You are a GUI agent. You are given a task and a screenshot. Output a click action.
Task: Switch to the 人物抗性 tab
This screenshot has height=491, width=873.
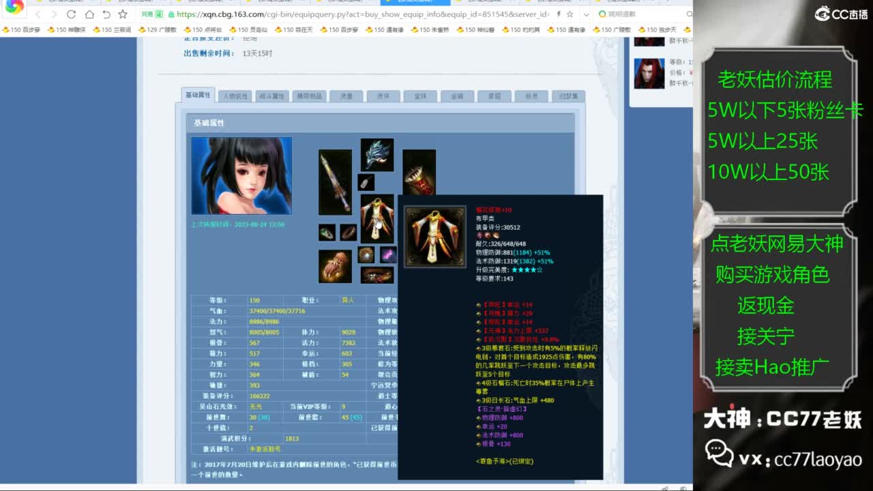[x=235, y=96]
